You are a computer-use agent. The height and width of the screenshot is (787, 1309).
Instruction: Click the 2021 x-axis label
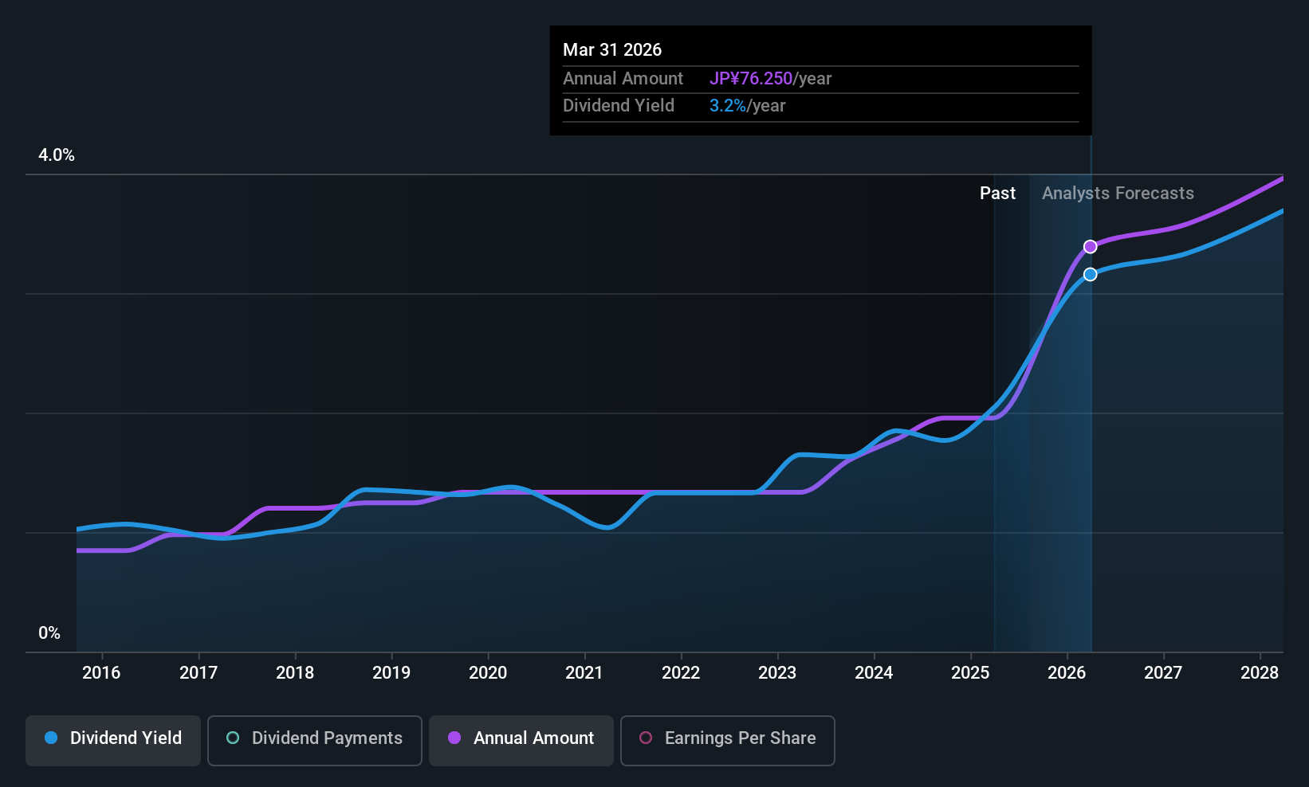584,673
